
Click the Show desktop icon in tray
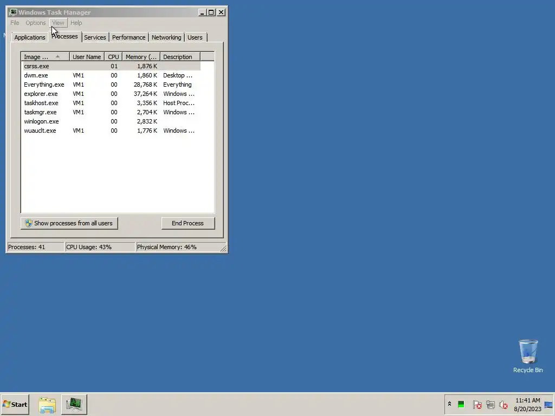click(x=548, y=405)
